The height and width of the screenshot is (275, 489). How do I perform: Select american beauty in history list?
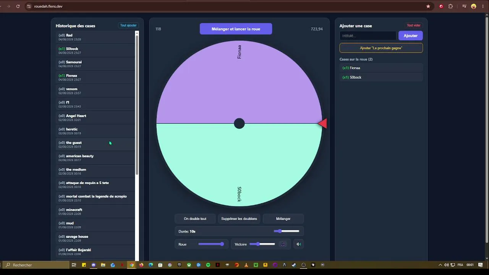[x=95, y=158]
